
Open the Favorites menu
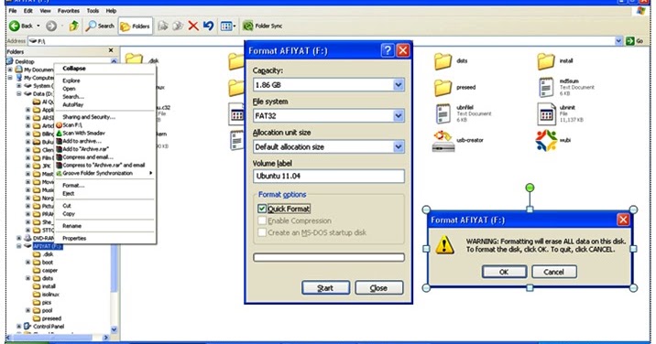[x=68, y=11]
